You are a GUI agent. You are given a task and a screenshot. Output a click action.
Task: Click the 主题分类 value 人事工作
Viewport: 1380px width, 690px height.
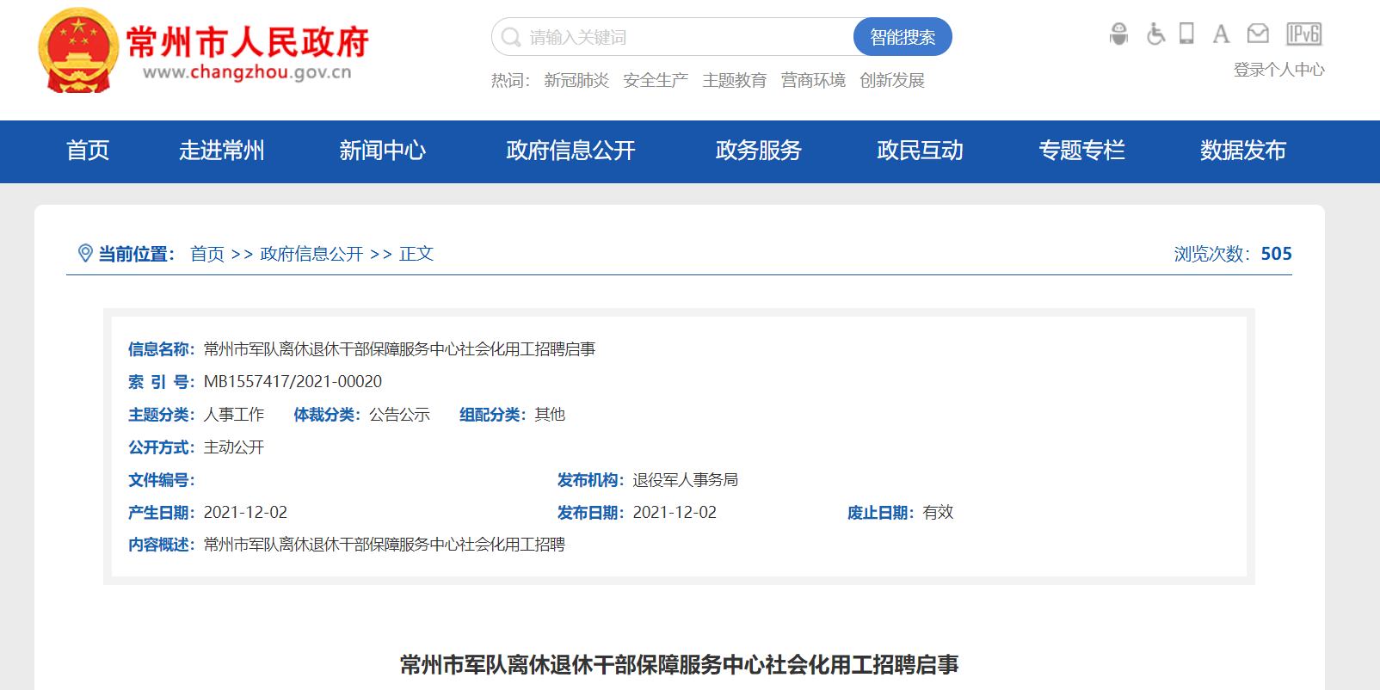coord(234,415)
